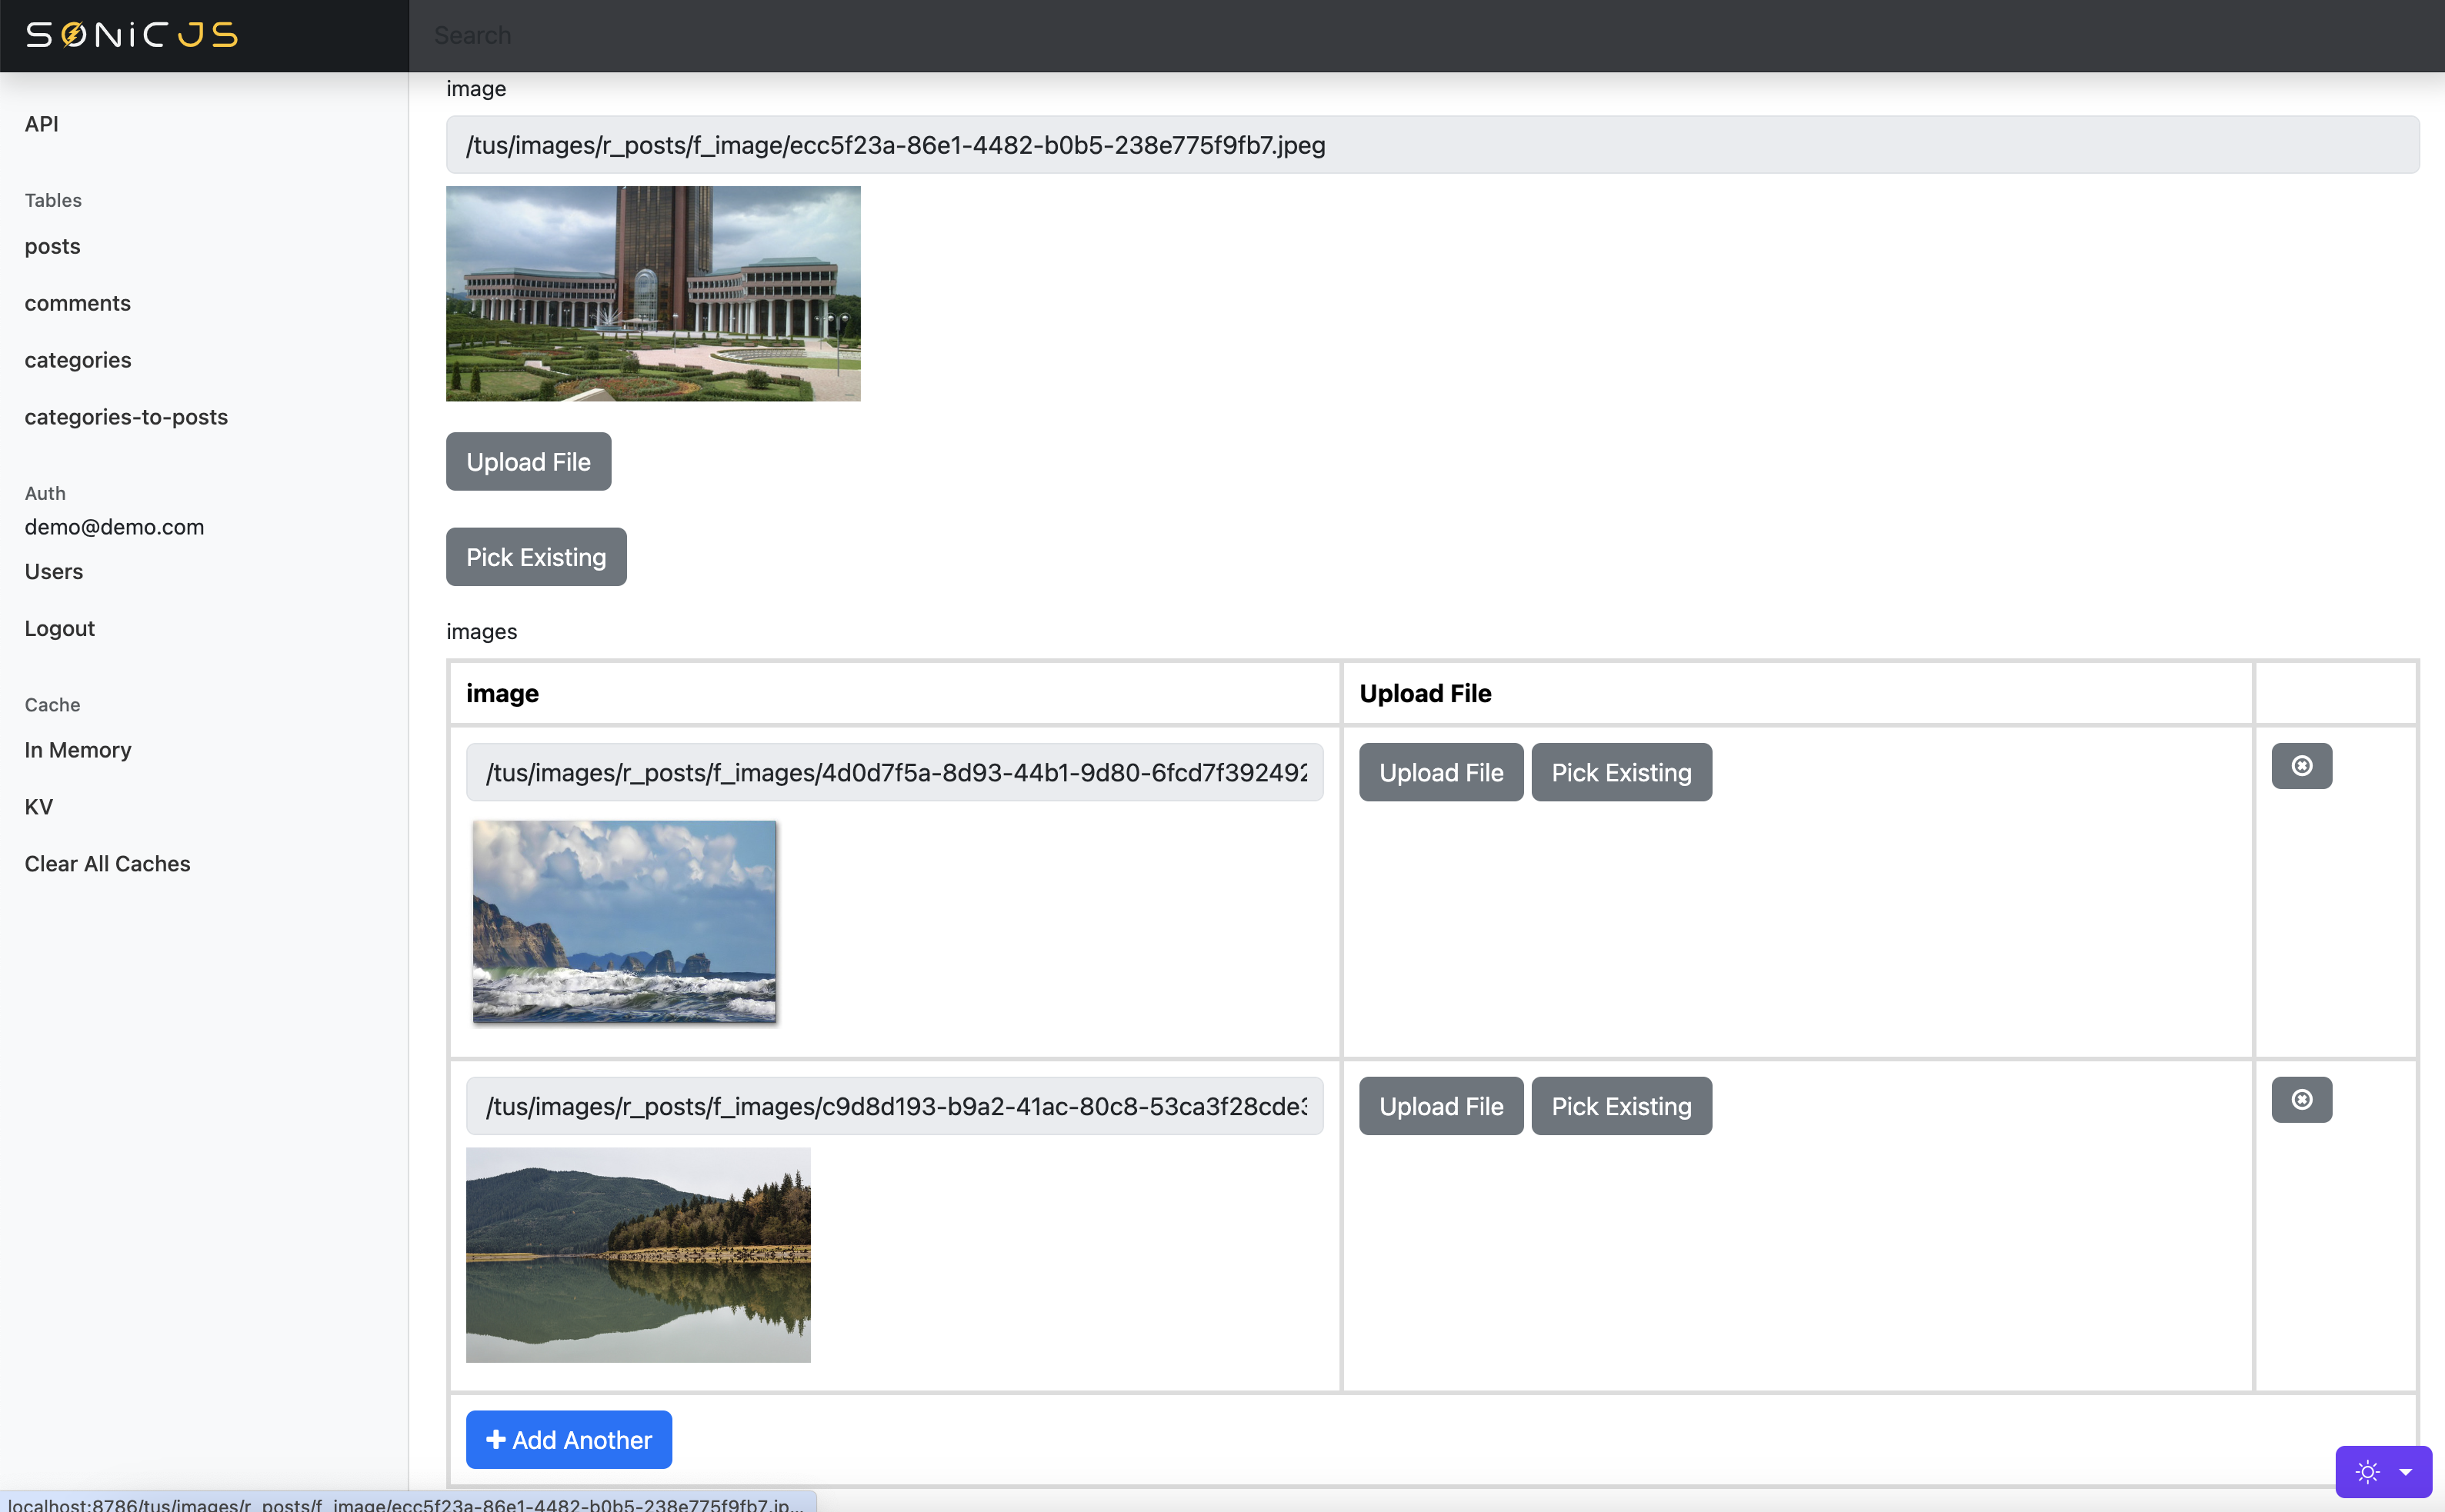Image resolution: width=2445 pixels, height=1512 pixels.
Task: Click Clear All Caches
Action: coord(107,863)
